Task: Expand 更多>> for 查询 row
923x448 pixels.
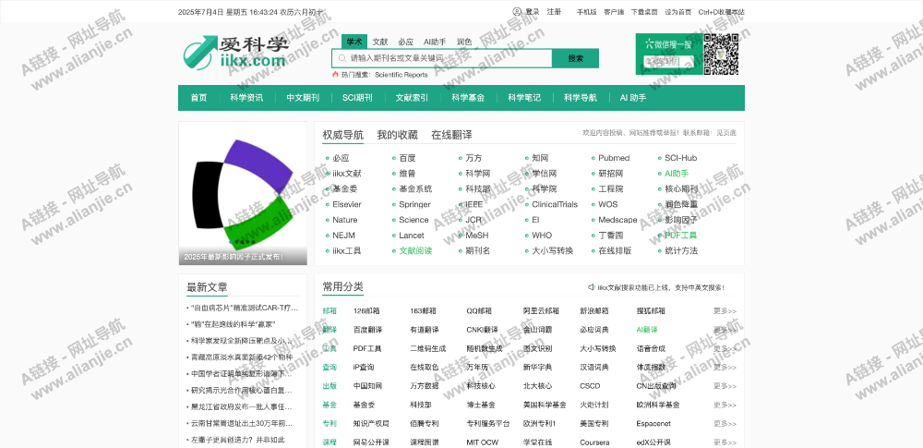Action: 725,368
